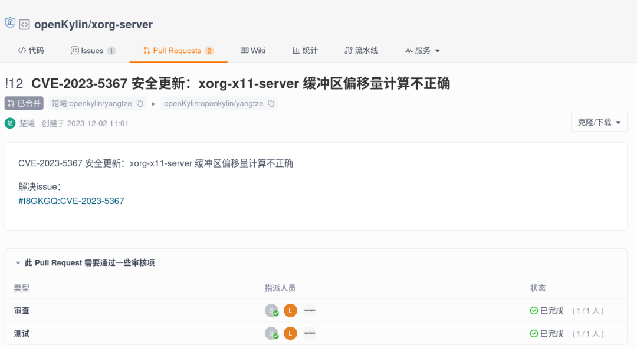
Task: Click the enterprise shield icon beside repository name
Action: pos(9,23)
